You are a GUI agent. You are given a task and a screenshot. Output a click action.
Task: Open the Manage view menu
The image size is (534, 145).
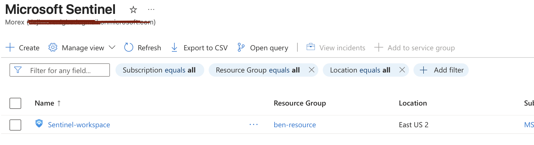pos(83,48)
